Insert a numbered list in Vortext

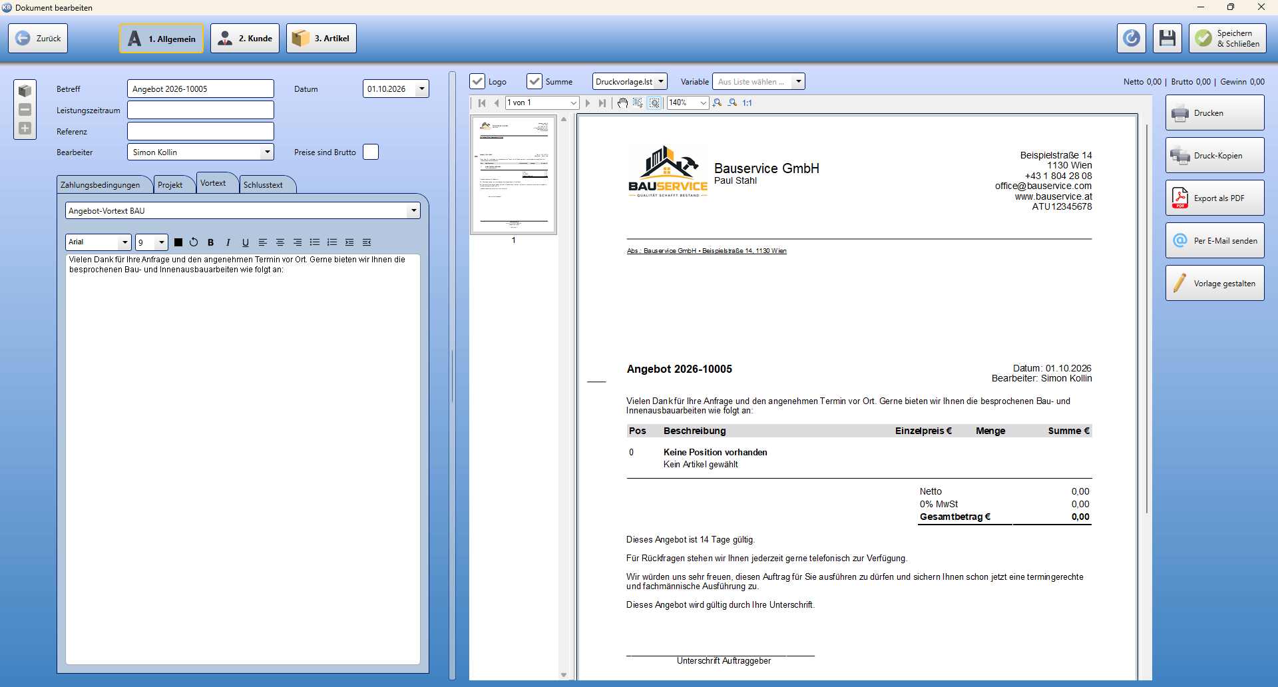coord(331,242)
